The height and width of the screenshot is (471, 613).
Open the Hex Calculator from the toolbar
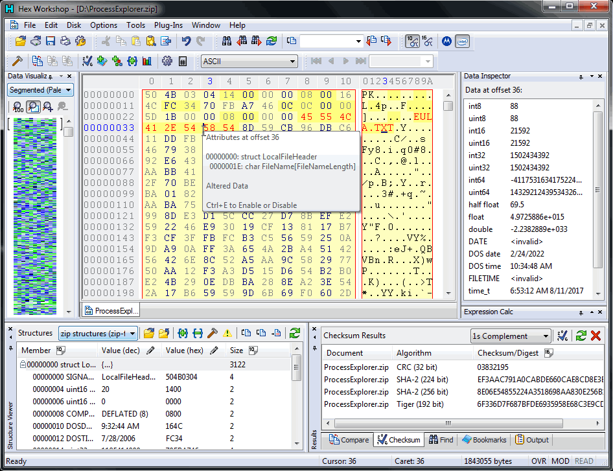tap(183, 61)
